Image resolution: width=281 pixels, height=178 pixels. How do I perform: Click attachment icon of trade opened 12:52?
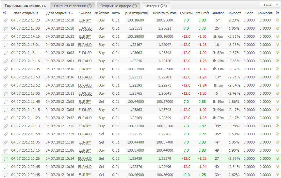pos(6,86)
